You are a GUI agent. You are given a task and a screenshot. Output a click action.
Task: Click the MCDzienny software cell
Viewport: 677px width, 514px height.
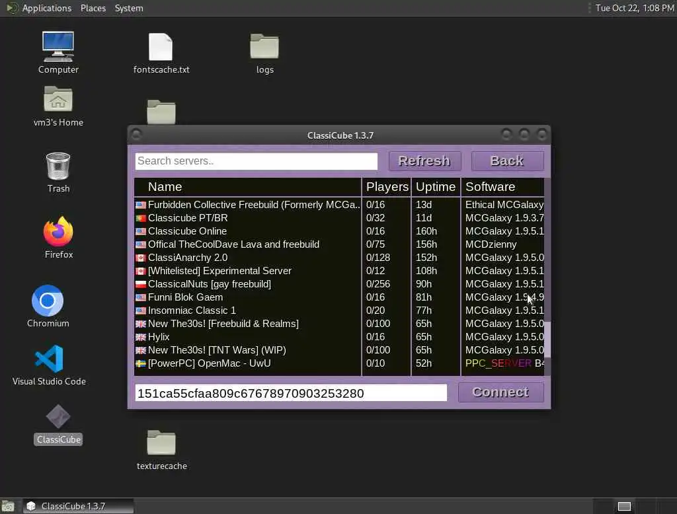(491, 244)
